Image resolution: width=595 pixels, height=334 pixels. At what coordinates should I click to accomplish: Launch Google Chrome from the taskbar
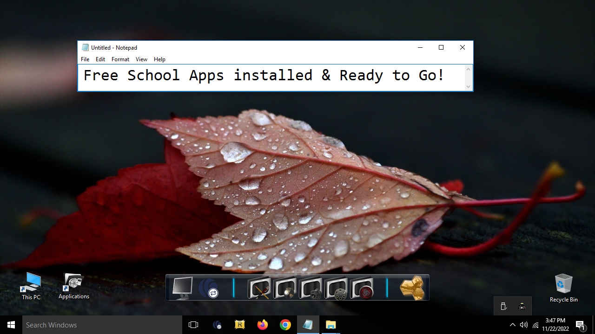pyautogui.click(x=285, y=325)
